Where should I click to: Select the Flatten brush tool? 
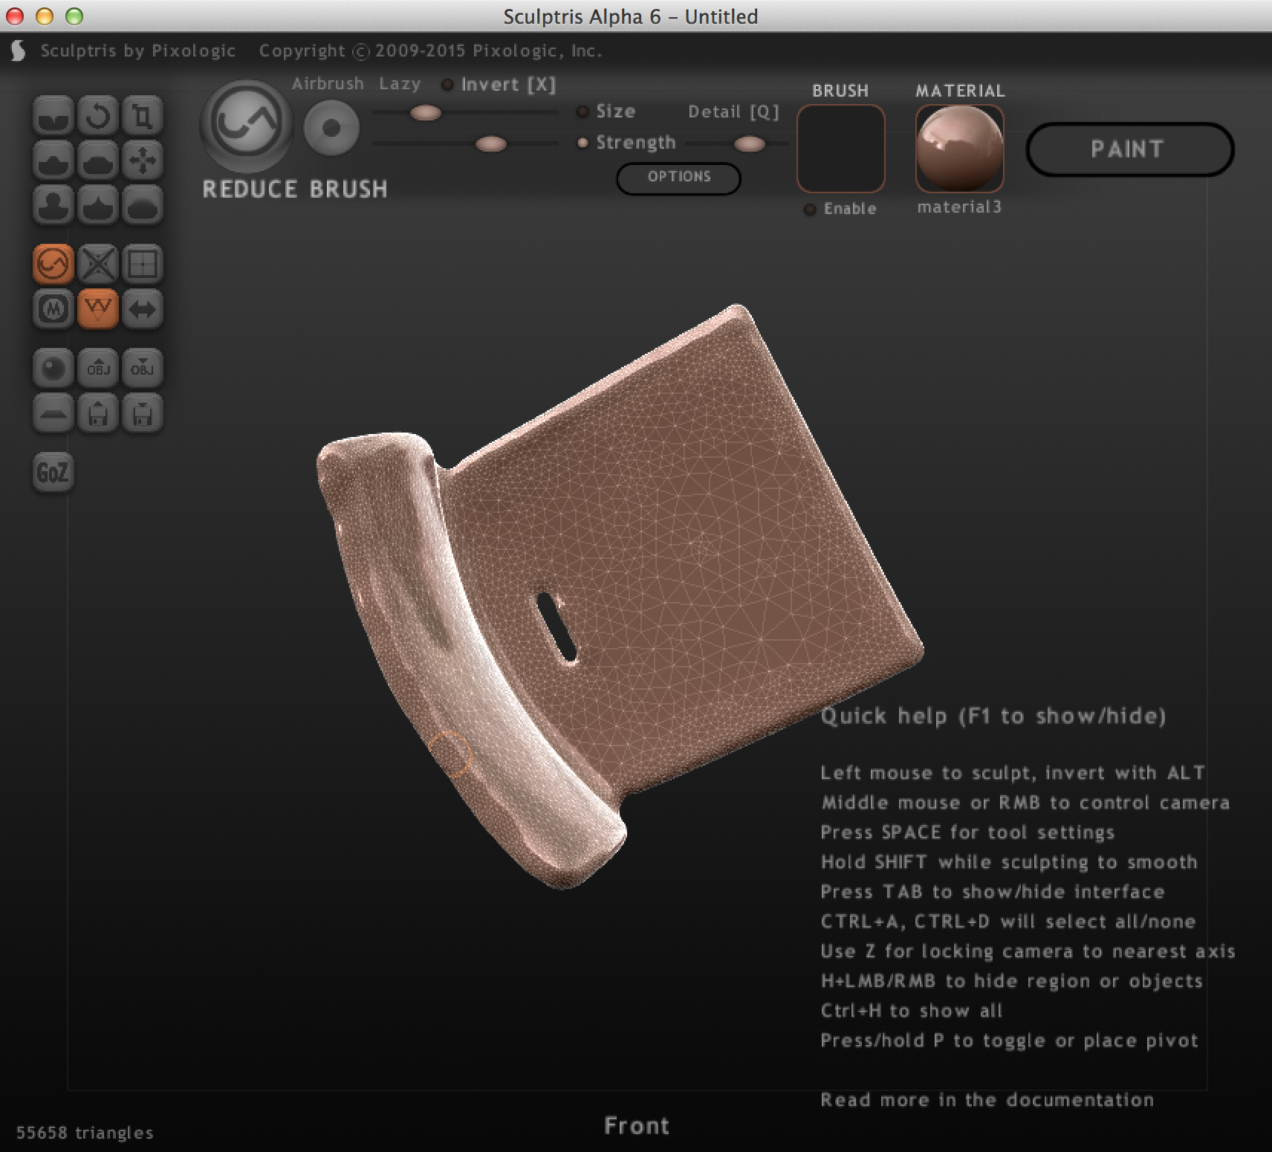click(98, 161)
